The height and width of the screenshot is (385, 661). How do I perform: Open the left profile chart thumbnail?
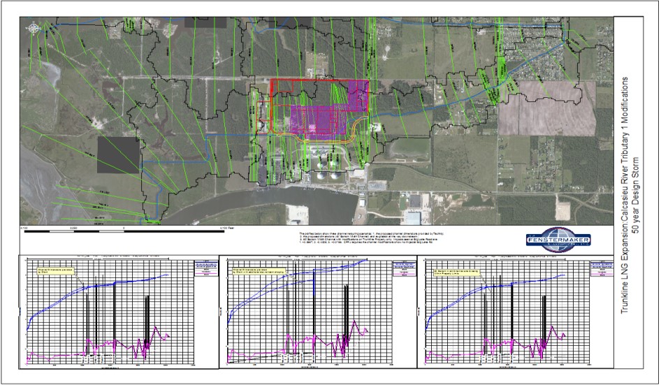(x=119, y=312)
